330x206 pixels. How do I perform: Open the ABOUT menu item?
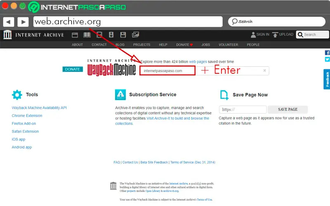pos(77,45)
